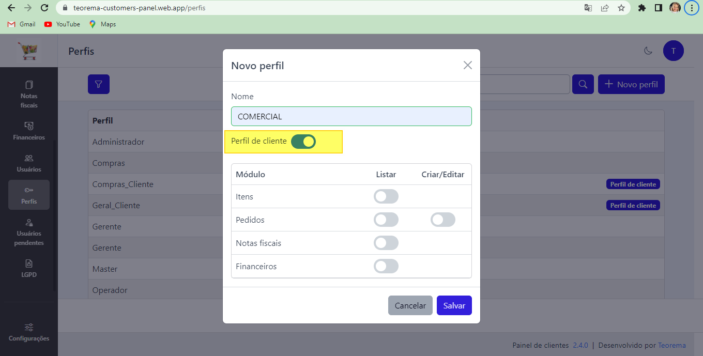The image size is (703, 356).
Task: Click the filter funnel button
Action: coord(99,84)
